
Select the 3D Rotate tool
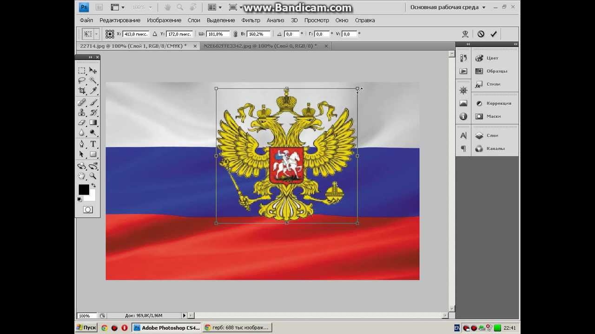tap(82, 166)
